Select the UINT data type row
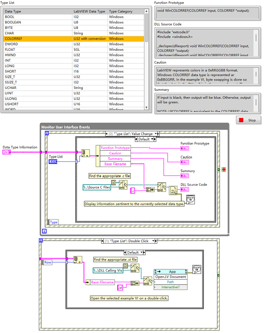 (74, 93)
